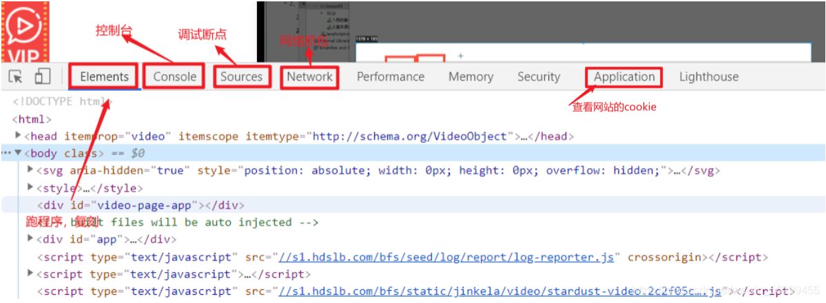This screenshot has height=303, width=826.
Task: Click the VIP video logo icon
Action: [25, 32]
